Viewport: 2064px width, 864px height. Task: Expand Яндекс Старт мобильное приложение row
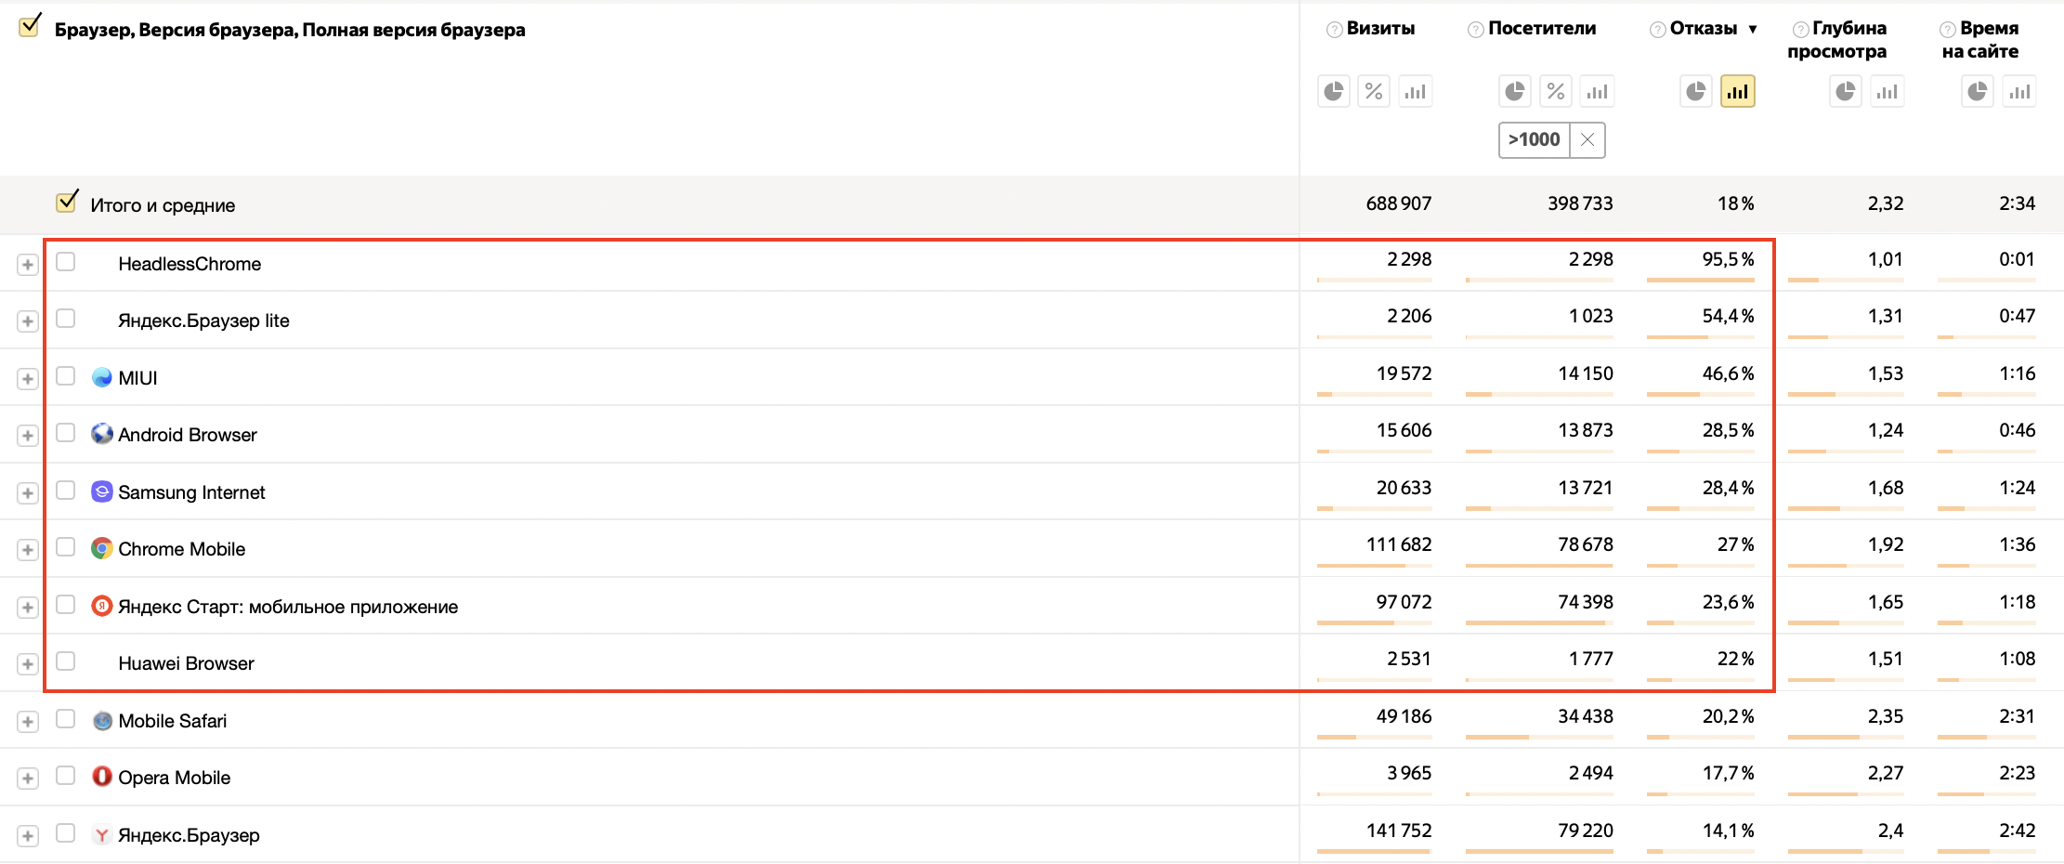point(28,608)
